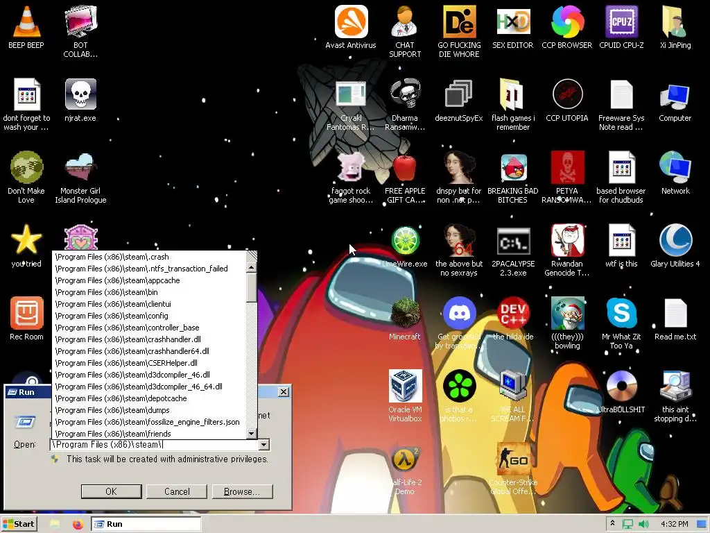The height and width of the screenshot is (533, 710).
Task: Click OK in the Run dialog
Action: click(x=112, y=492)
